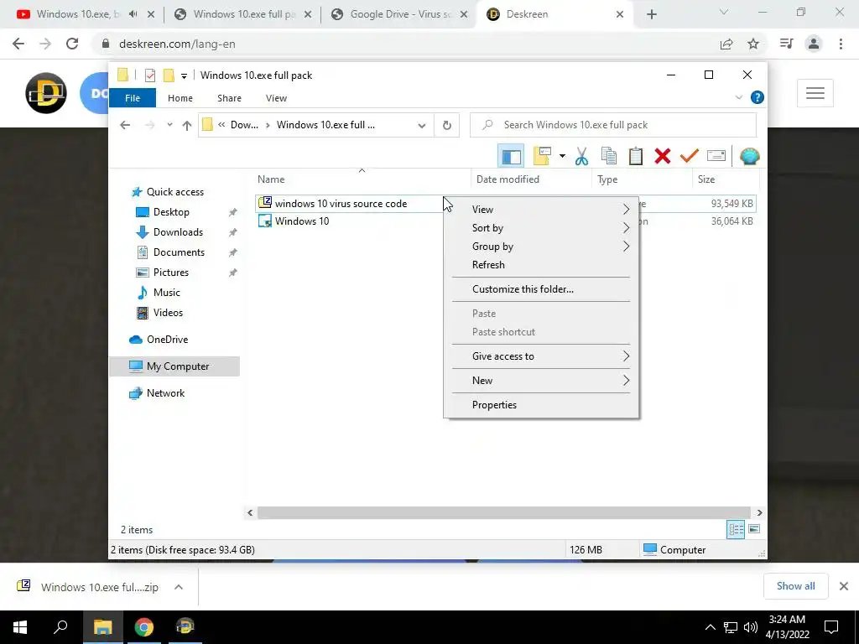Open the Chrome three-dot menu
This screenshot has width=859, height=644.
[841, 44]
